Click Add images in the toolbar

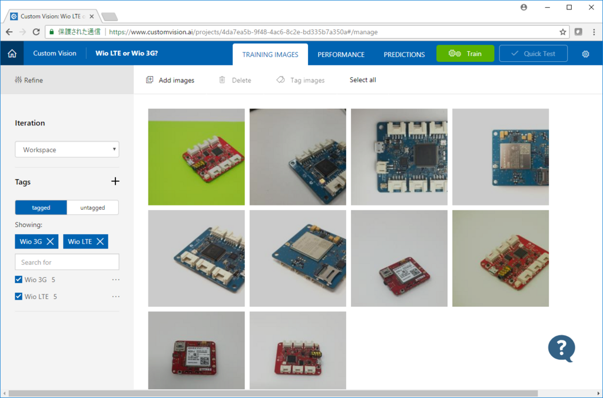point(170,80)
